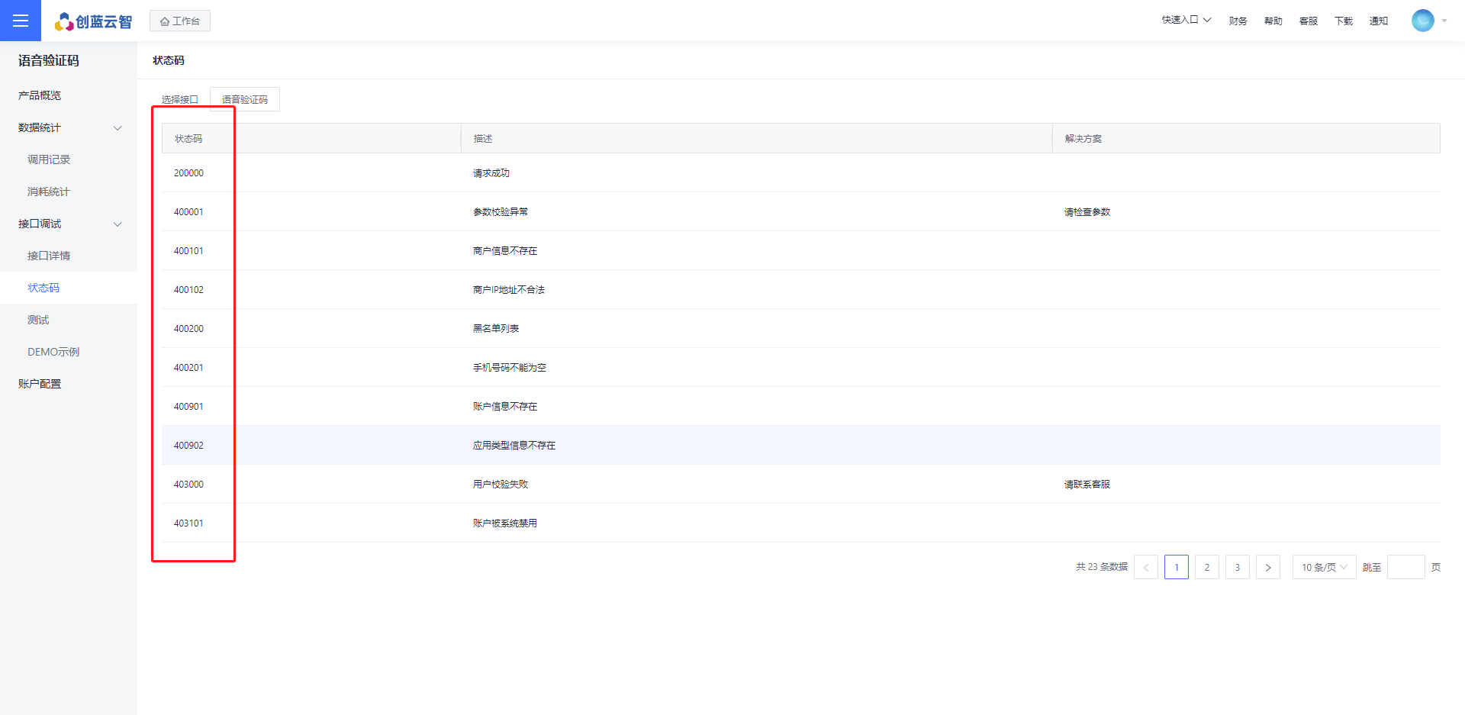Select status code 400001 cell
Screen dimensions: 1465x715
coord(188,212)
